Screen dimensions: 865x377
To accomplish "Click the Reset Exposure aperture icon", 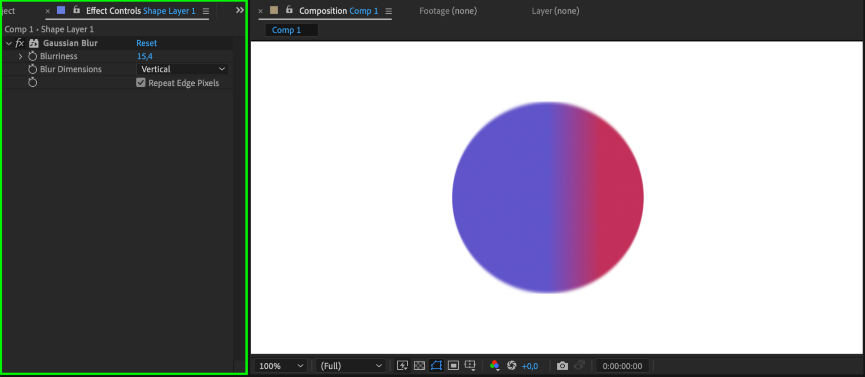I will click(511, 366).
